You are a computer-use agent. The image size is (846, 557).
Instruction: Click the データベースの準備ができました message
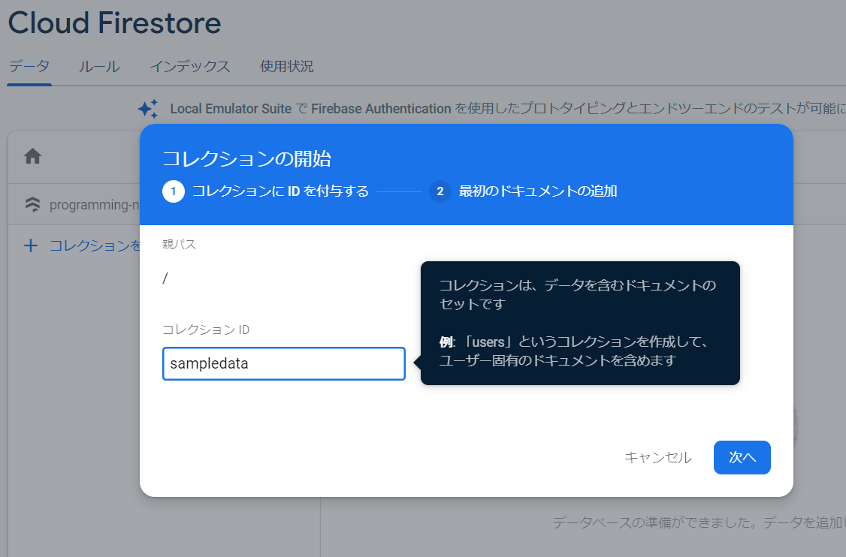699,522
